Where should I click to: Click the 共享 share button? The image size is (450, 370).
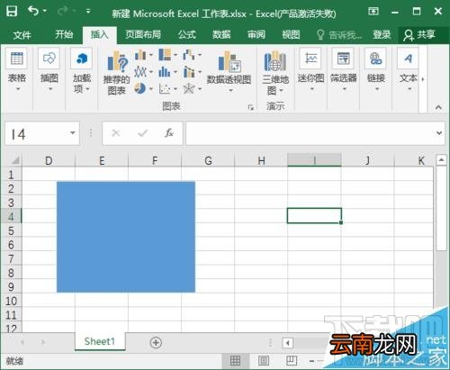419,35
